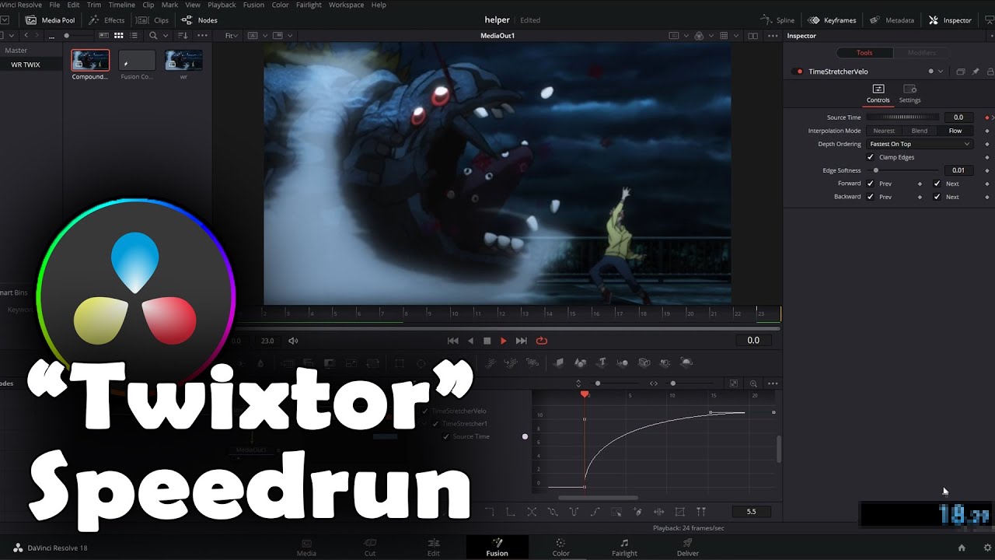Toggle the Spline editor panel
The width and height of the screenshot is (995, 560).
point(777,20)
